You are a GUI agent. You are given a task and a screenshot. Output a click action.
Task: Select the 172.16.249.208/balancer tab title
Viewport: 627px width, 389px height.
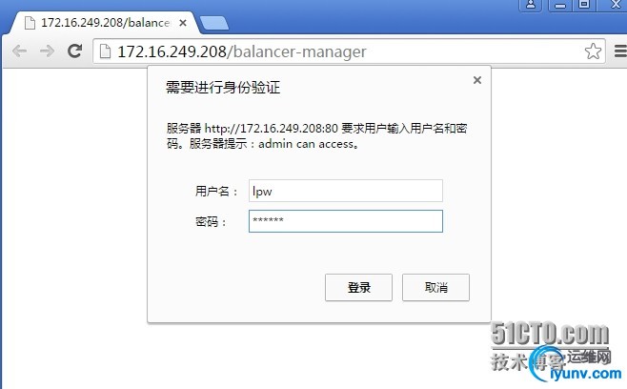tap(106, 23)
